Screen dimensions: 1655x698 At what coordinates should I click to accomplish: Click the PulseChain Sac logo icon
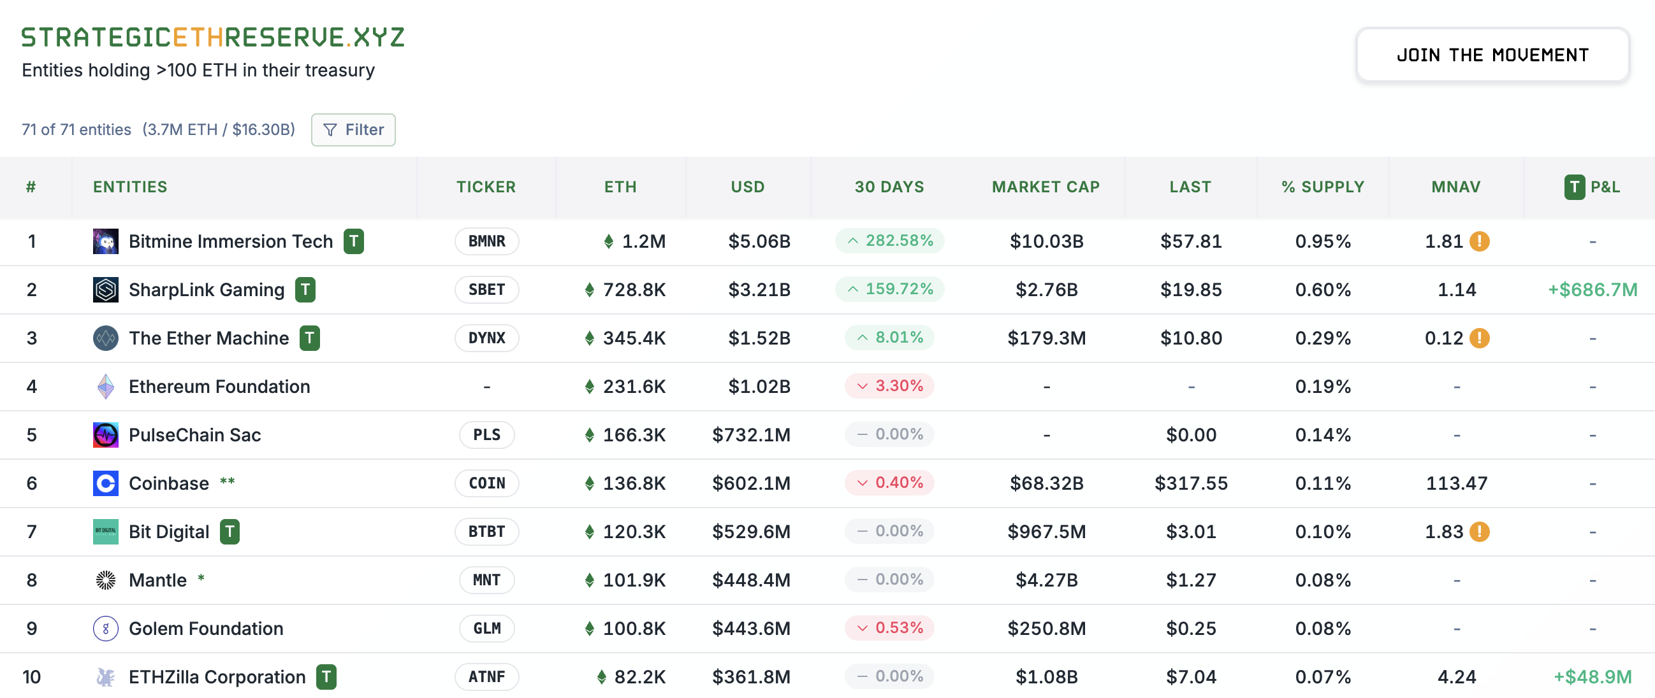105,435
